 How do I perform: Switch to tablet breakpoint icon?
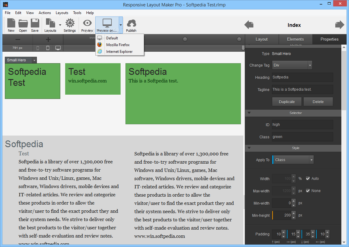point(48,48)
